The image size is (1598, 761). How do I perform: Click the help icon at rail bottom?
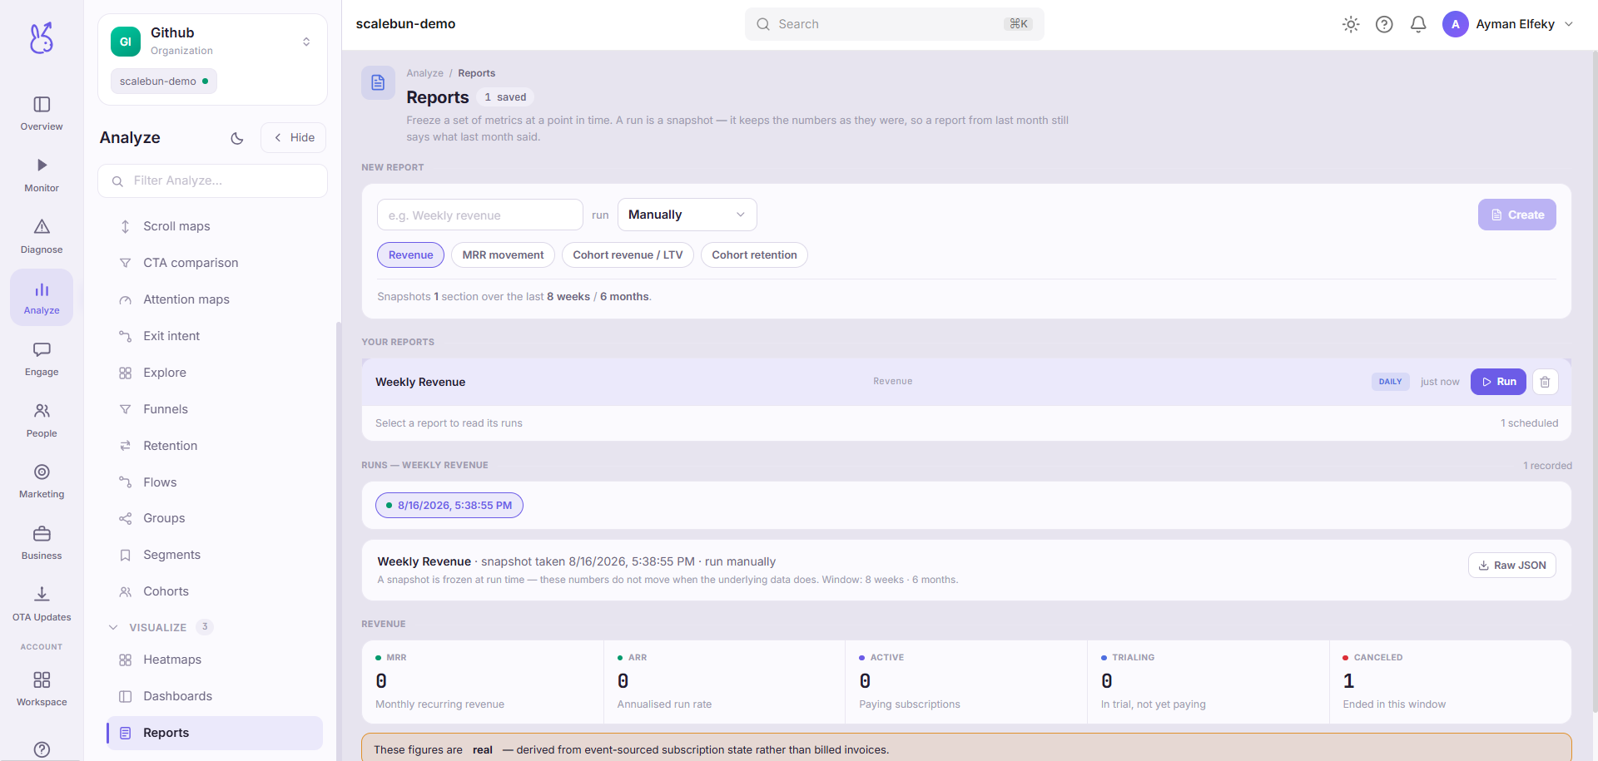42,749
